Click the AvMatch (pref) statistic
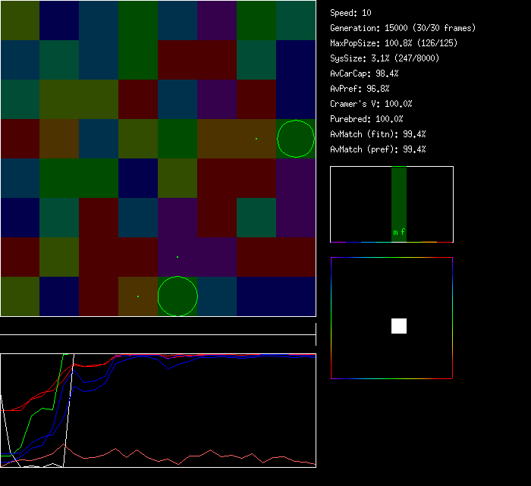 pyautogui.click(x=379, y=149)
